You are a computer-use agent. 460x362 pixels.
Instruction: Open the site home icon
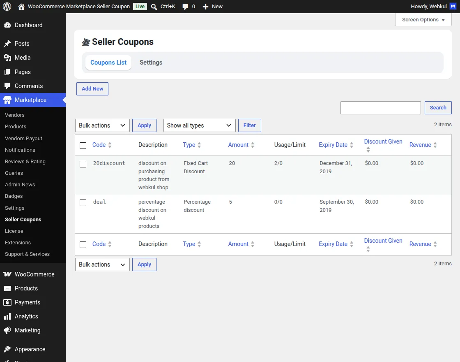click(x=21, y=7)
